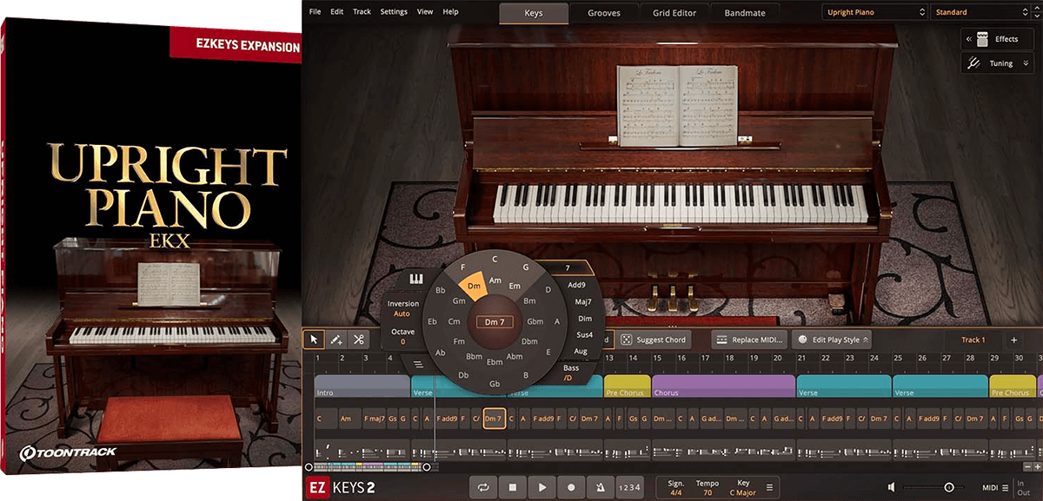1043x501 pixels.
Task: Switch to the Grooves tab
Action: [604, 13]
